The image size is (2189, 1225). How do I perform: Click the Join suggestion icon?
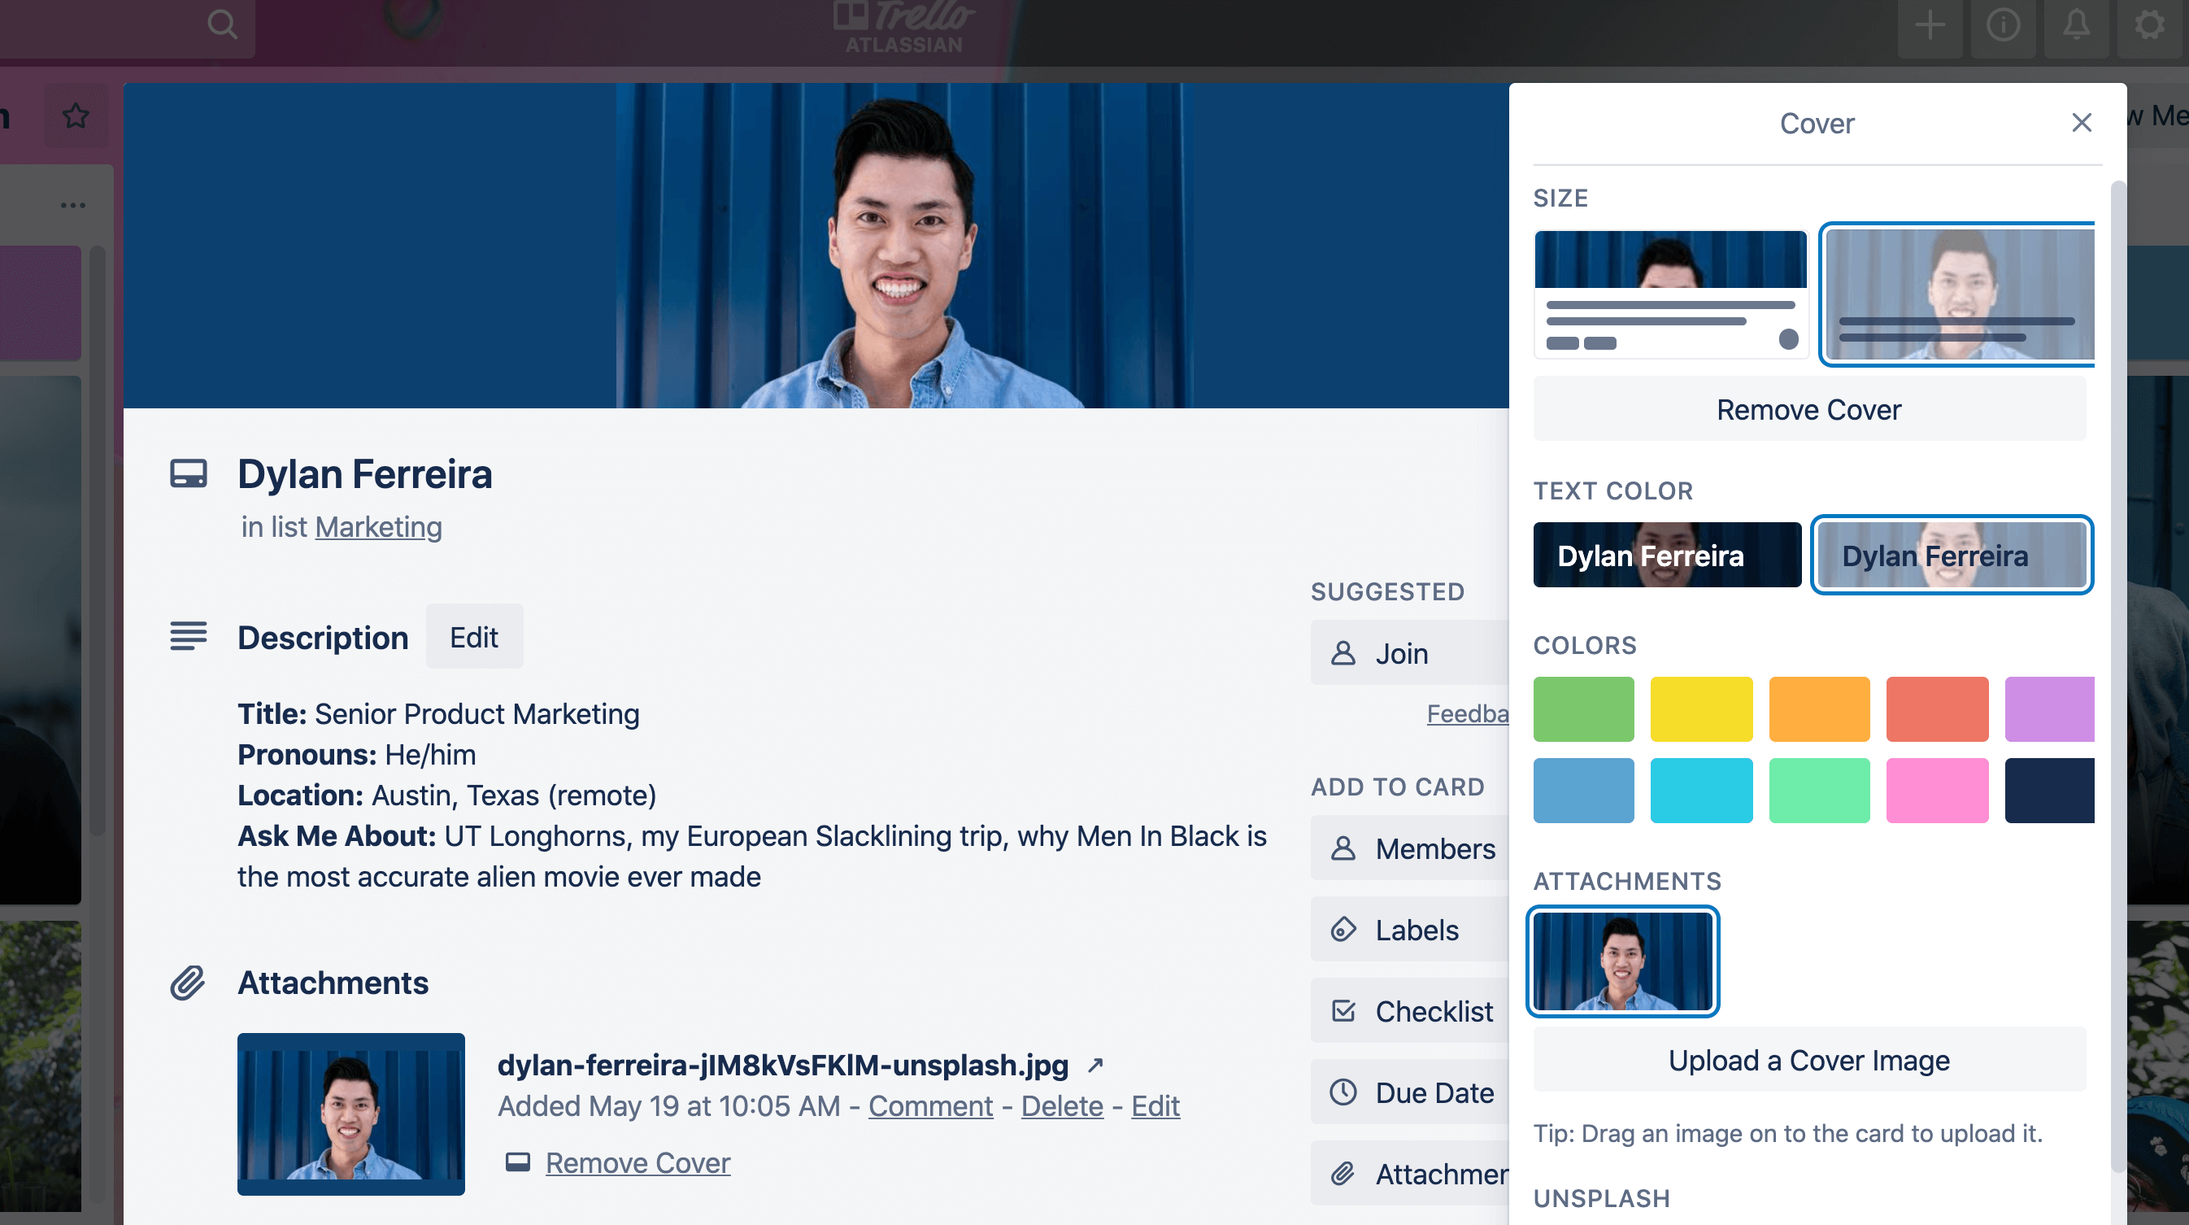(1343, 654)
